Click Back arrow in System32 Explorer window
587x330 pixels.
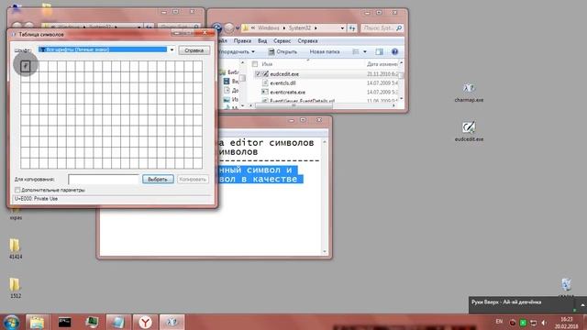pyautogui.click(x=216, y=27)
